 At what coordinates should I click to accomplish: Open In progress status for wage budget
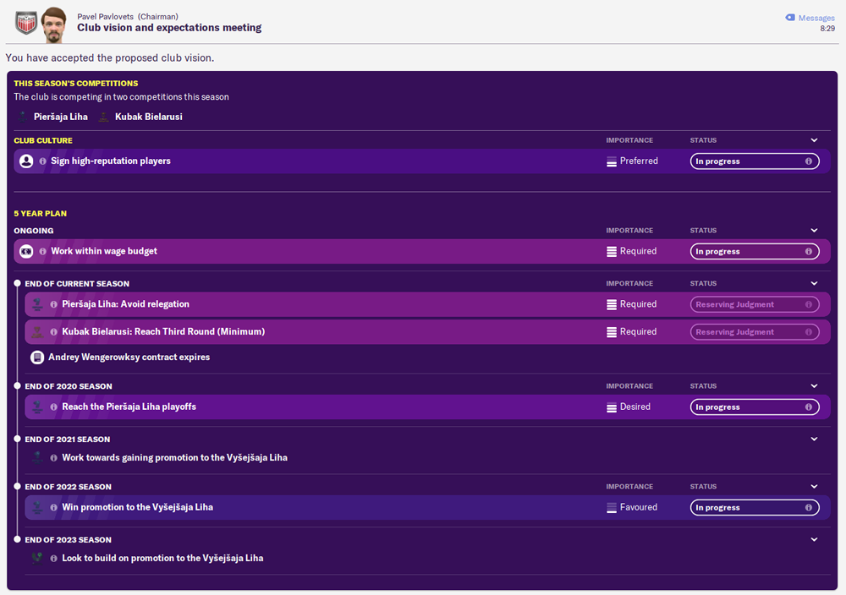[x=755, y=251]
